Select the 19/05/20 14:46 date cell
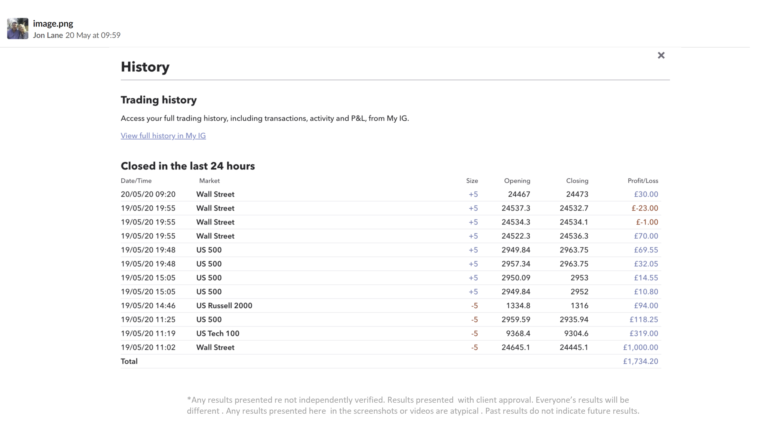Screen dimensions: 763x428 click(x=148, y=306)
